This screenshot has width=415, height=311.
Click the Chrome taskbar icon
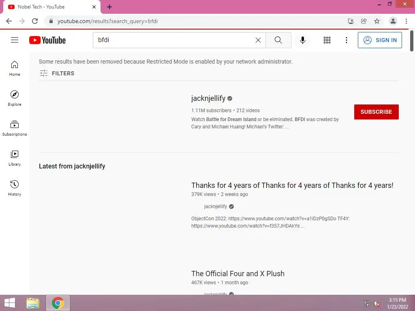point(58,303)
